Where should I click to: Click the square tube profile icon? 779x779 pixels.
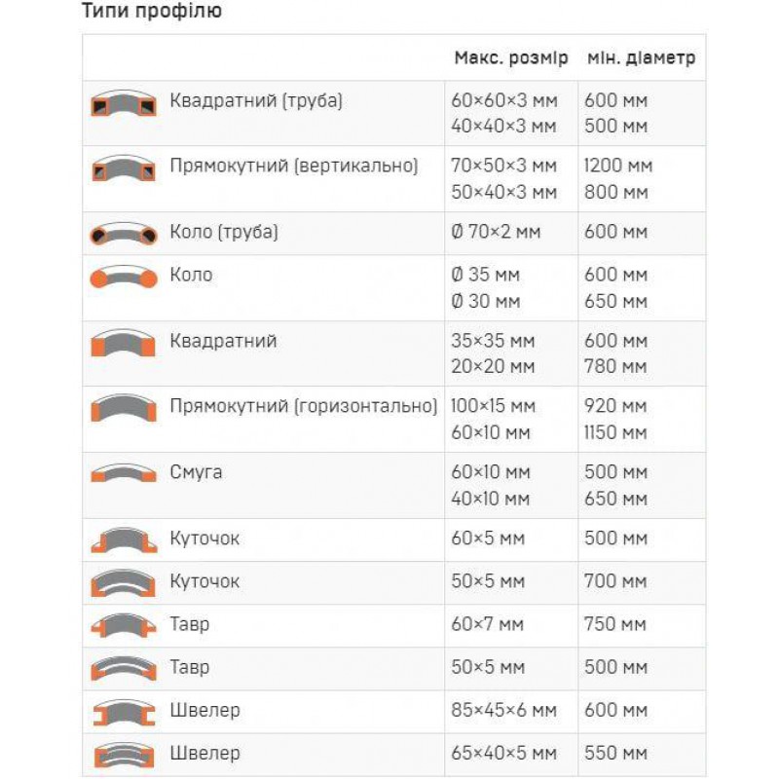tap(124, 104)
